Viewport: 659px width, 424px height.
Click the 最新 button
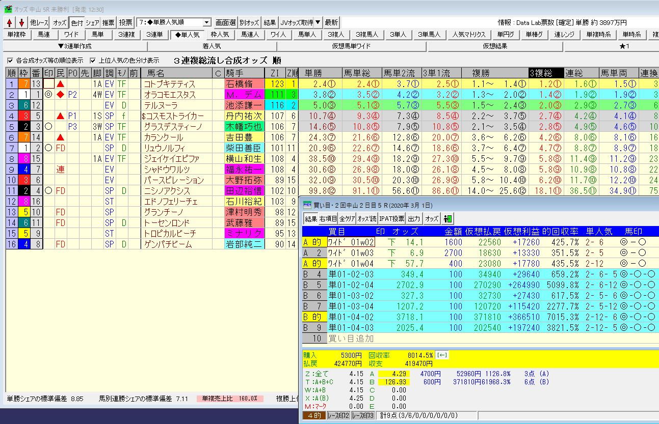click(x=331, y=22)
